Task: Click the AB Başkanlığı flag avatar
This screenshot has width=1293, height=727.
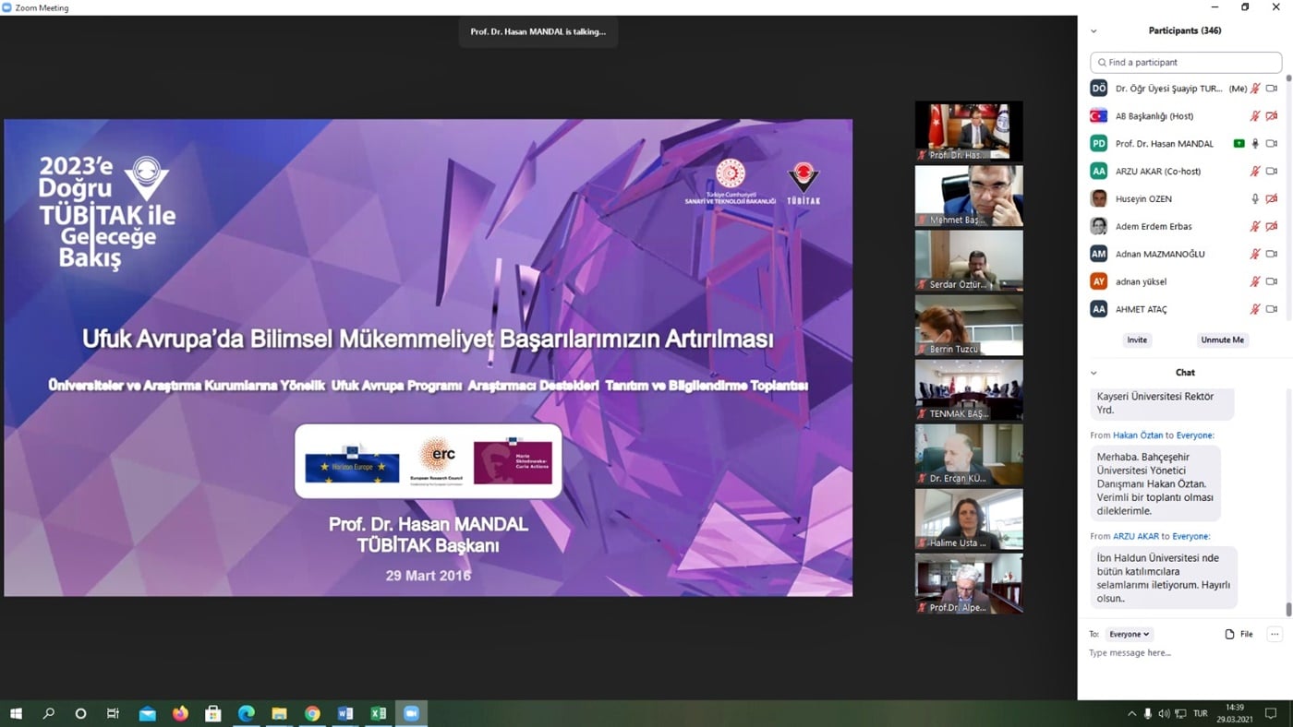Action: pyautogui.click(x=1098, y=116)
